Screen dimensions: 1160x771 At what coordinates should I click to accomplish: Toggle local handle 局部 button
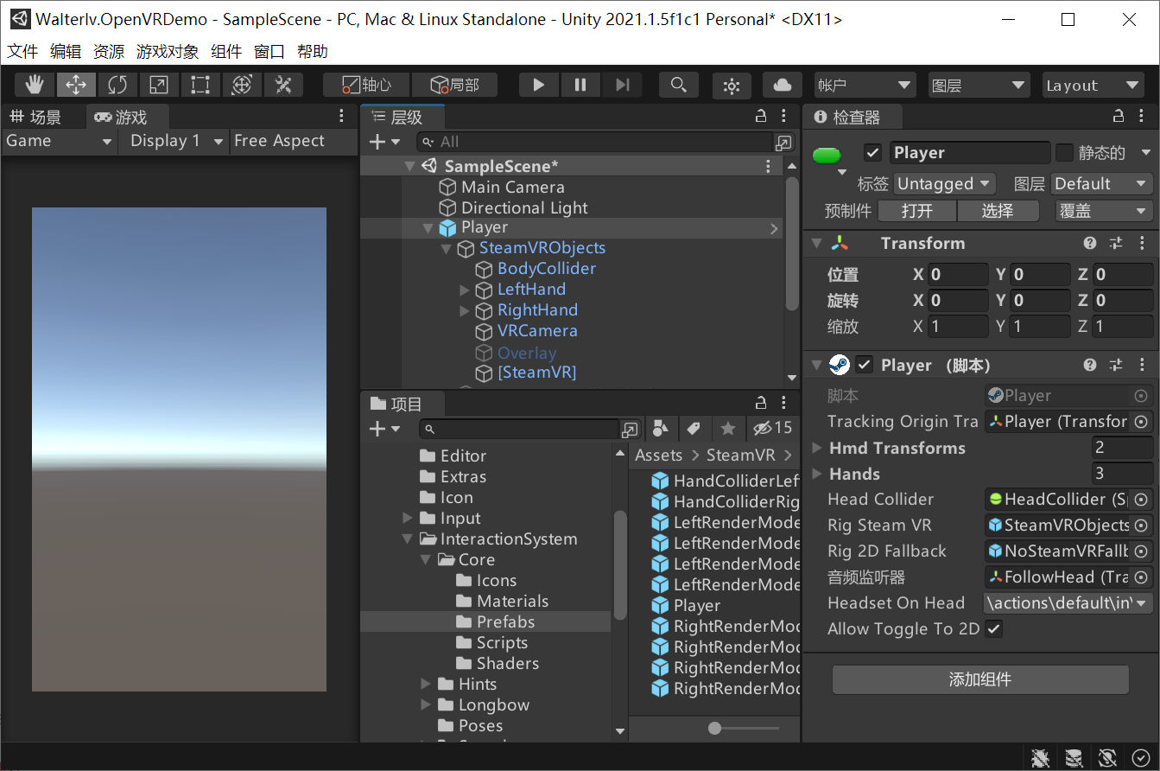click(455, 85)
